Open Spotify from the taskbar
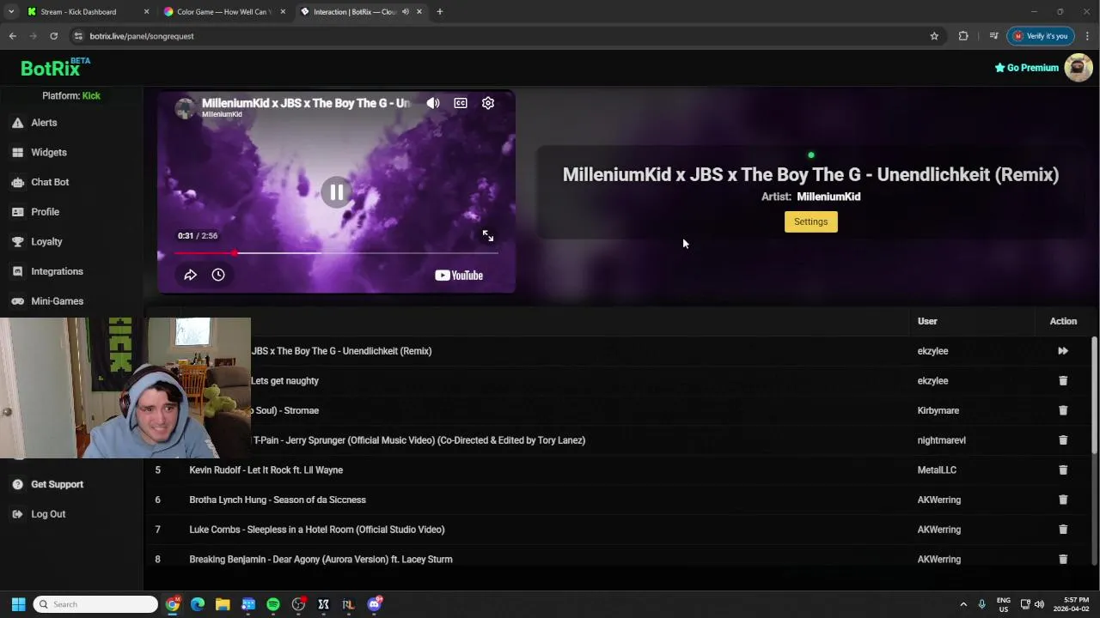 [x=273, y=604]
